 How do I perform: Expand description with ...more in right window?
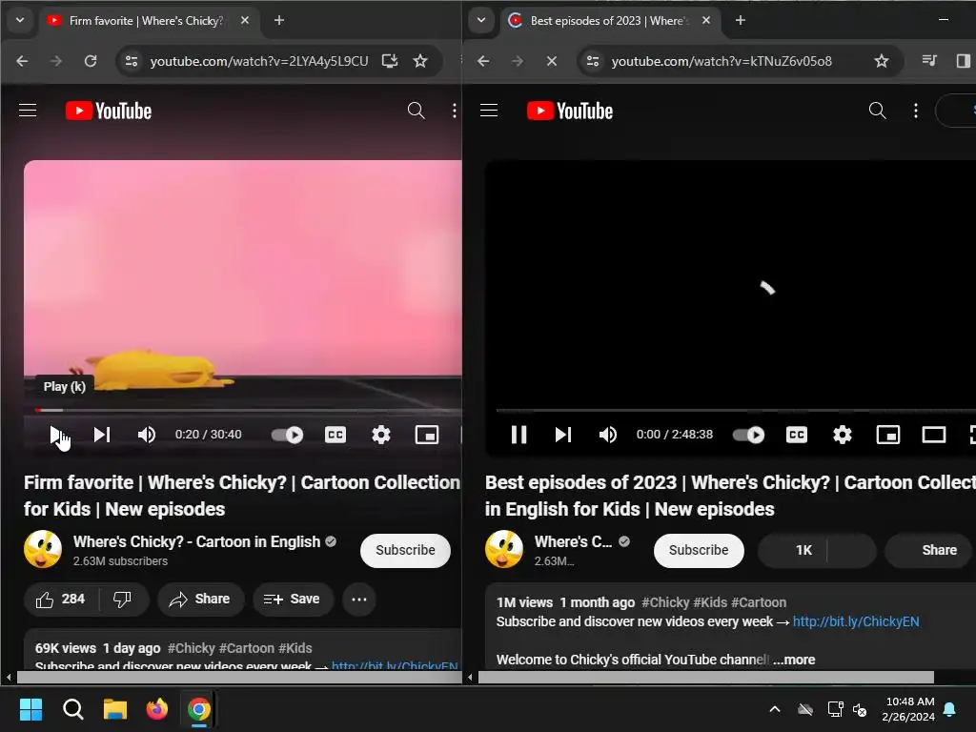click(794, 660)
